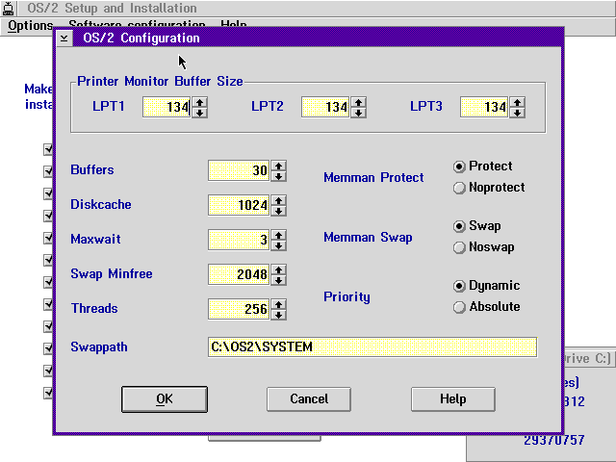Image resolution: width=616 pixels, height=462 pixels.
Task: Click OK to apply configuration
Action: coord(165,399)
